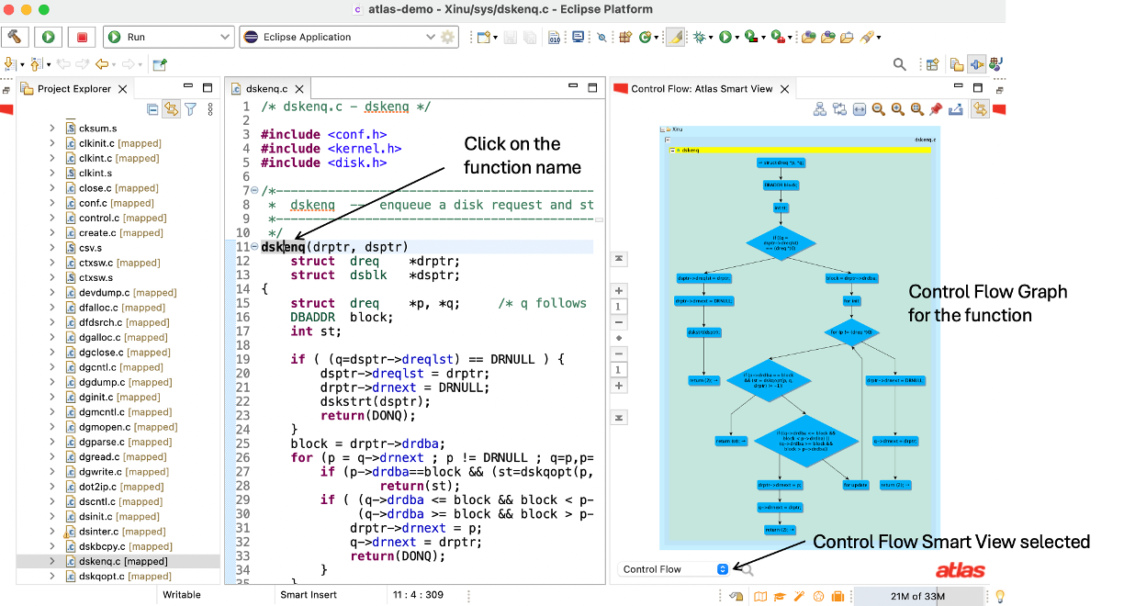
Task: Select dgalloc.c in Project Explorer
Action: (118, 337)
